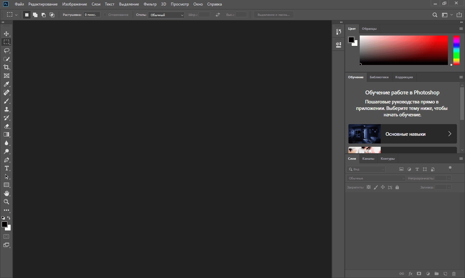Select the Dodge tool
The height and width of the screenshot is (278, 465).
point(6,152)
